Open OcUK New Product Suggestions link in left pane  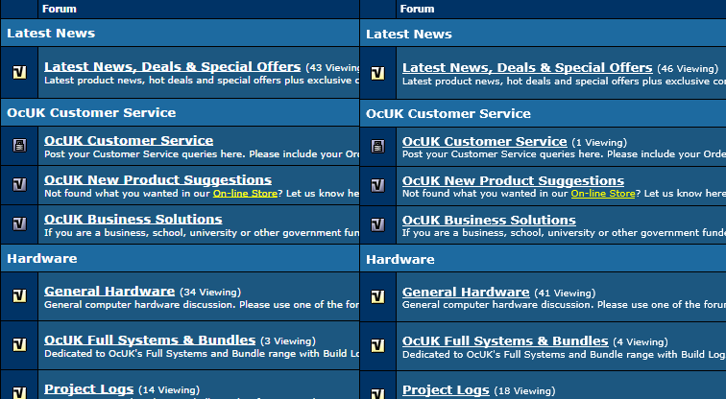(157, 180)
